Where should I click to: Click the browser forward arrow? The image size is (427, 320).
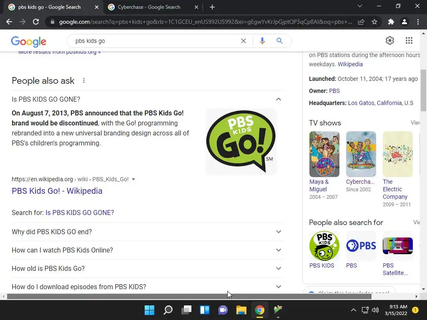click(23, 22)
